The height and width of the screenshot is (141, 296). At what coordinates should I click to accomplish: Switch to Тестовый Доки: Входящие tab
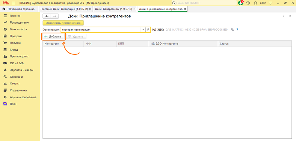(64, 9)
